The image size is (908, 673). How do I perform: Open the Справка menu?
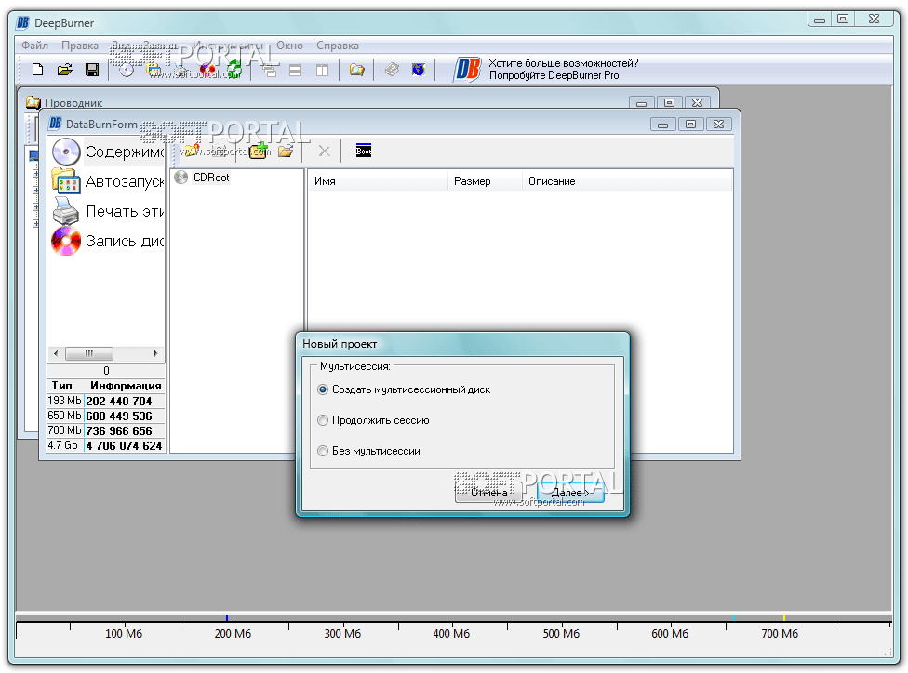pos(338,46)
